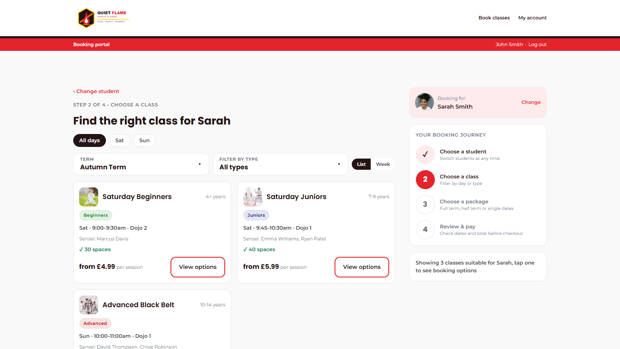Click the step 3 circle for Choose a package
Screen dimensions: 620x349
pos(425,205)
